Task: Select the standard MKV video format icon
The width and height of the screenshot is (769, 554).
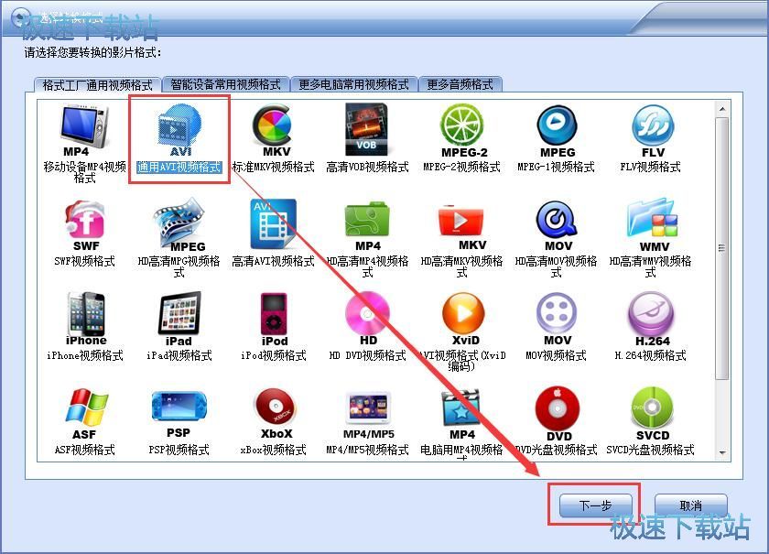Action: (273, 131)
